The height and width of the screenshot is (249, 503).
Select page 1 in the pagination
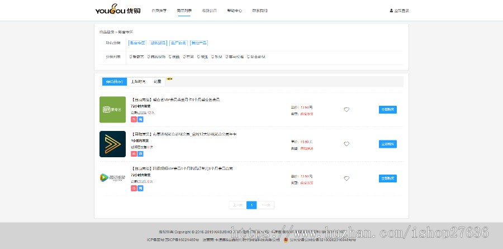[251, 205]
